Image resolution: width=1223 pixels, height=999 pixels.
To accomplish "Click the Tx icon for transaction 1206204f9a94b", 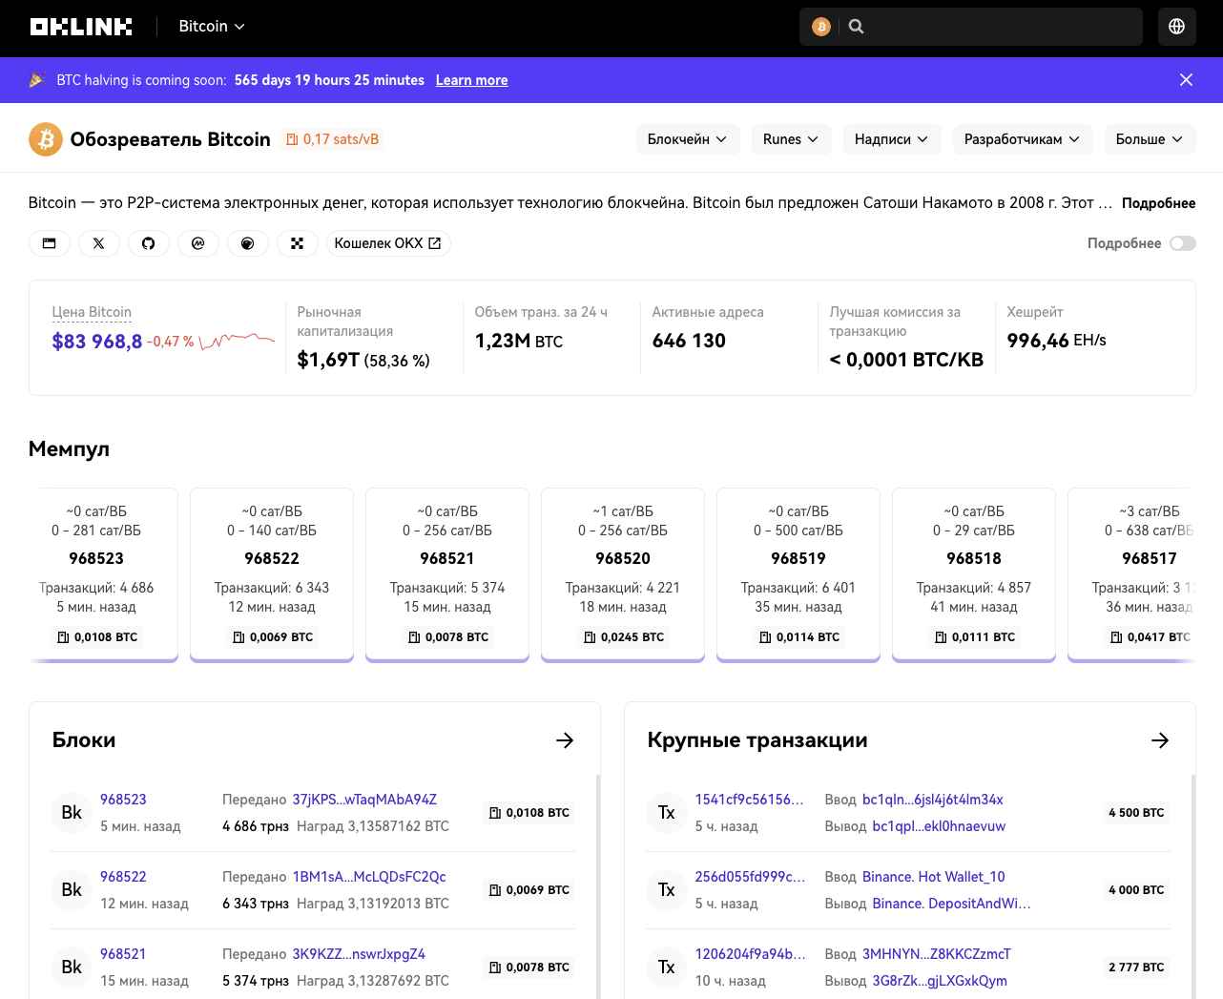I will coord(667,968).
